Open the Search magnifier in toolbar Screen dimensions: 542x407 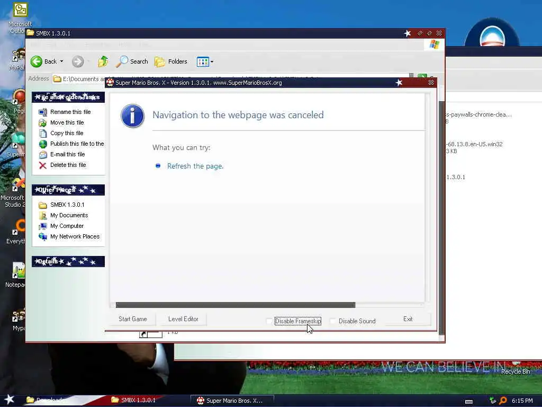tap(132, 61)
